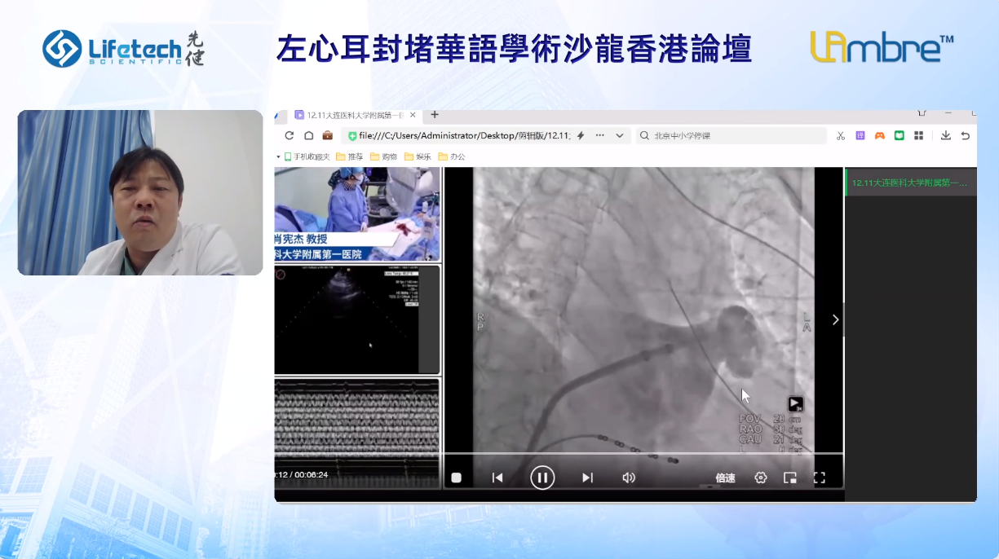999x559 pixels.
Task: Skip to the next video
Action: (587, 478)
